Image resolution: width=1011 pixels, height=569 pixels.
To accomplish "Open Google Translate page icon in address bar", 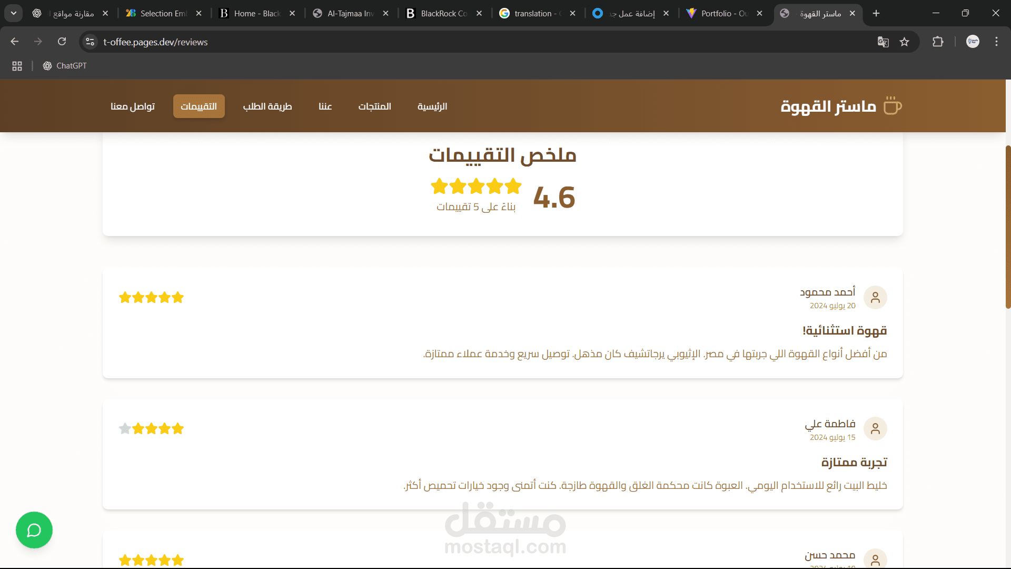I will click(883, 42).
